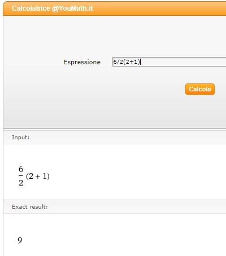Click empty space inside the expression text box

coord(182,61)
